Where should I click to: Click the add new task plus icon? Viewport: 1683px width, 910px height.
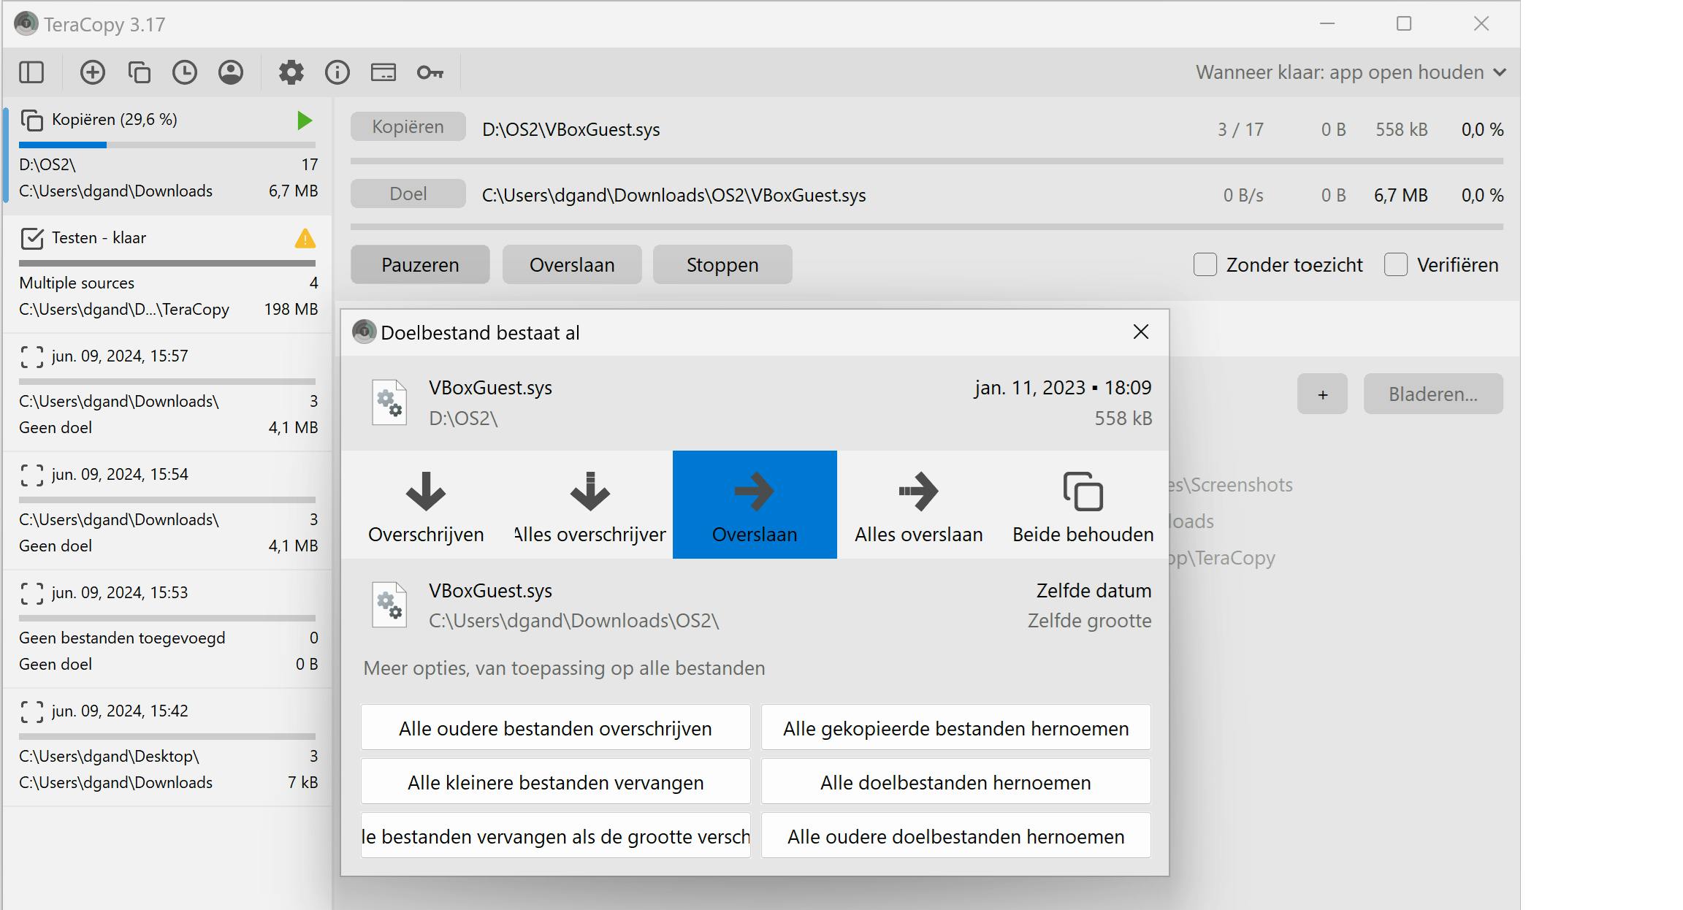[93, 72]
